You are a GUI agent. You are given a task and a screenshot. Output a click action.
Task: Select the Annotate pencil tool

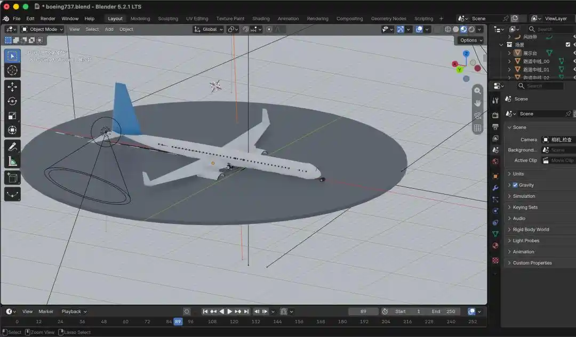12,147
